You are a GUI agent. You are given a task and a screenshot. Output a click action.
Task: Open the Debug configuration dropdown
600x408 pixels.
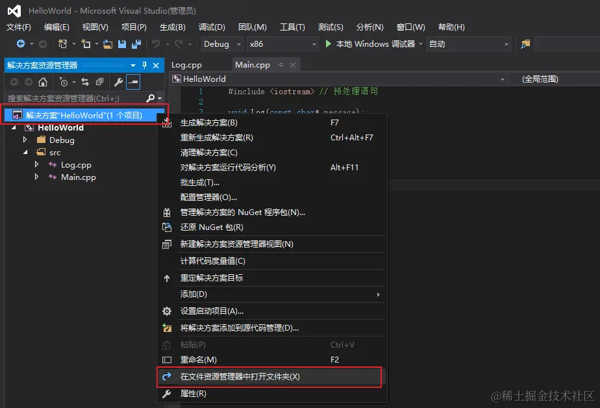pos(222,44)
